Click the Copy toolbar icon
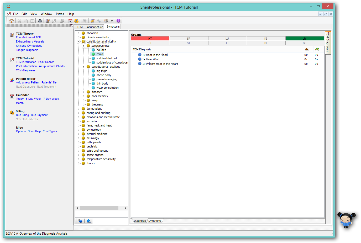The image size is (361, 243). click(26, 21)
